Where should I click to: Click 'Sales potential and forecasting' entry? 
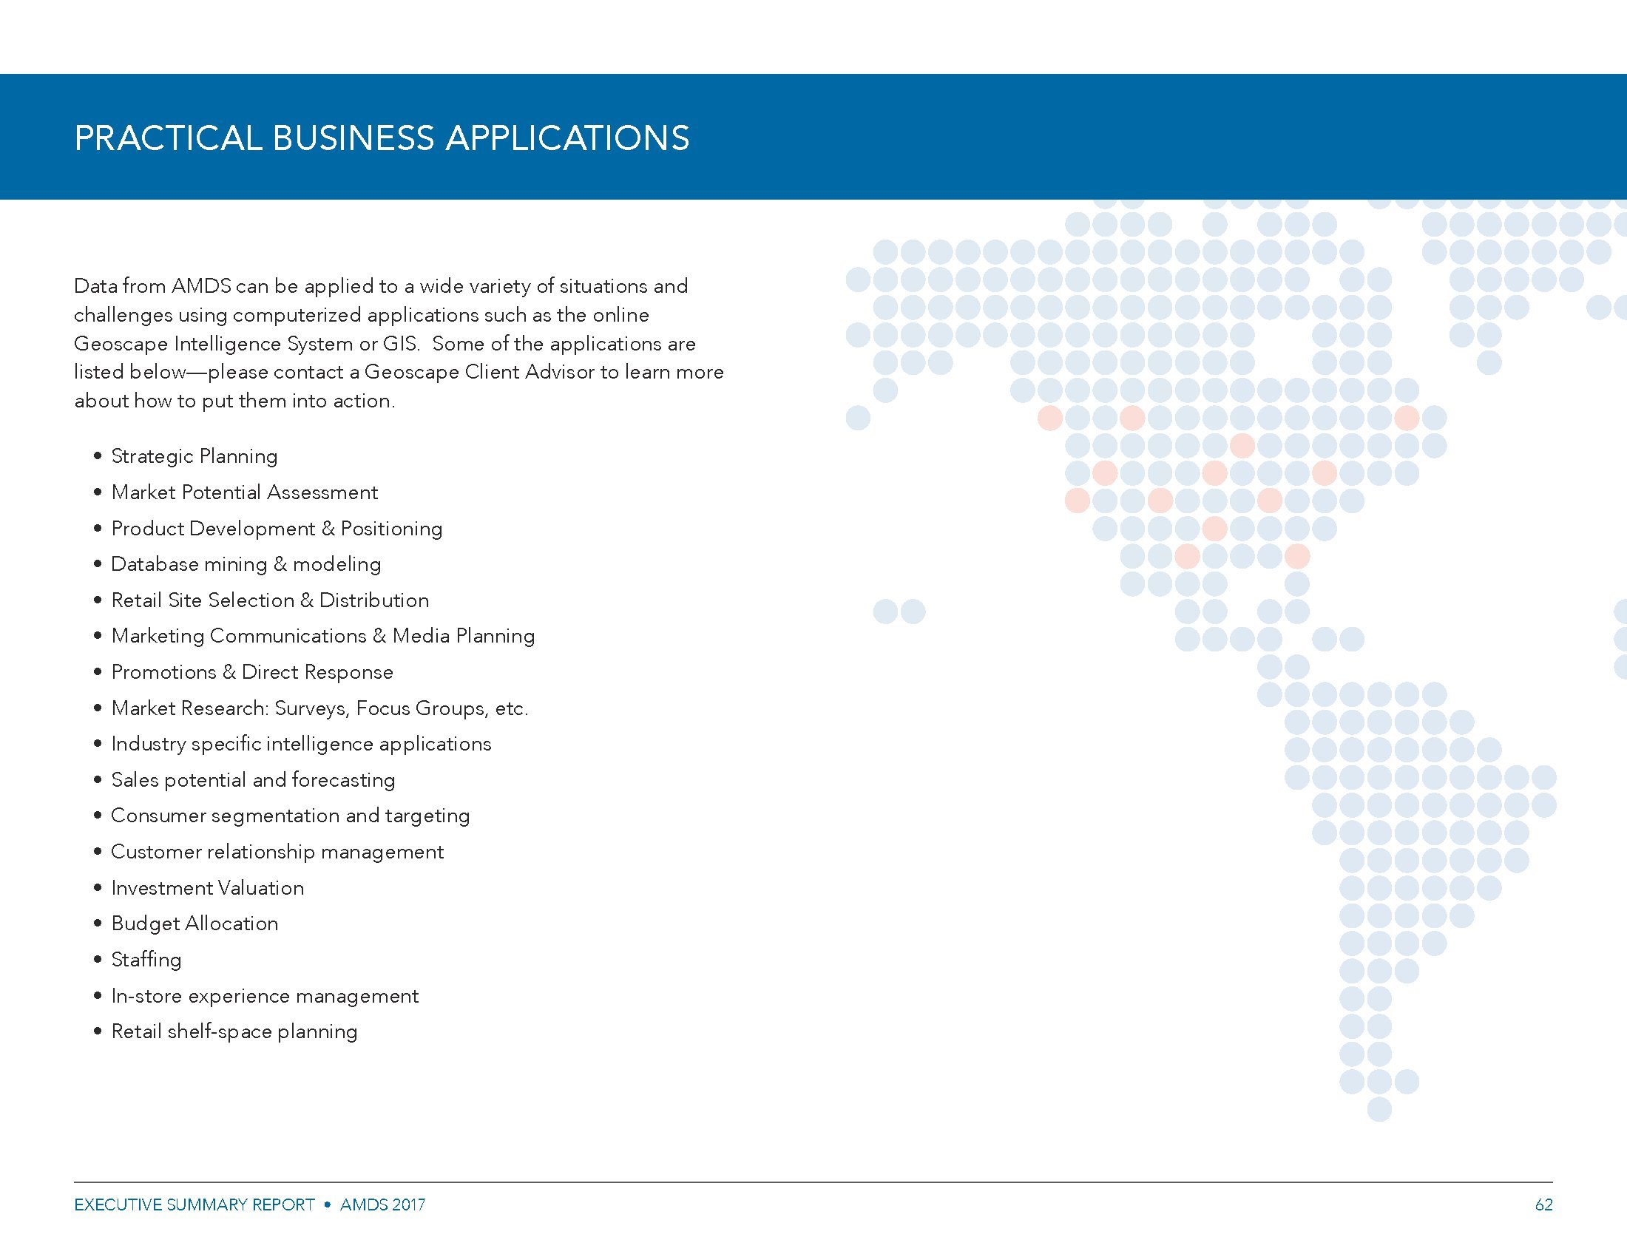click(252, 779)
